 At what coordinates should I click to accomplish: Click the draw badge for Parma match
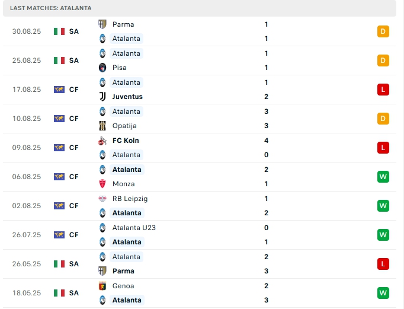[x=383, y=31]
